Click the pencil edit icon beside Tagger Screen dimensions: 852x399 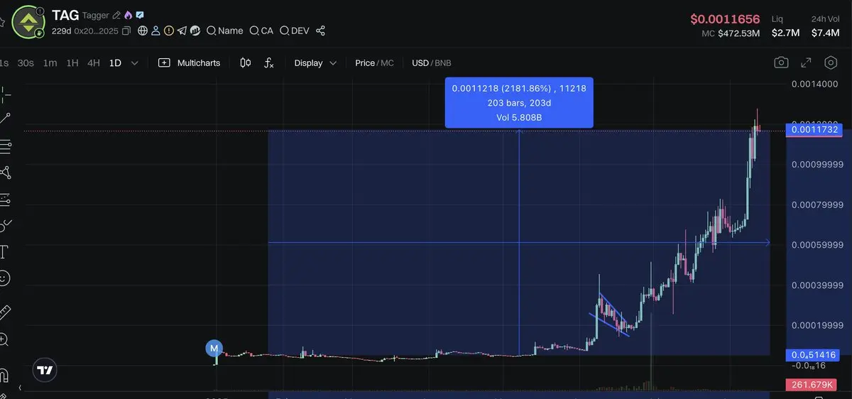tap(116, 15)
